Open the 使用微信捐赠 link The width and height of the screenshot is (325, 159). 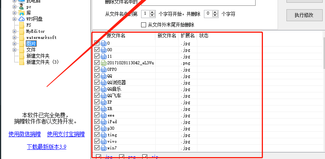pos(24,134)
